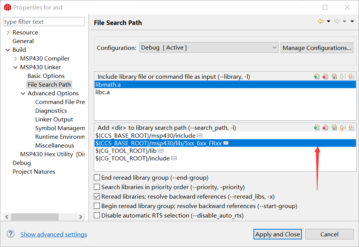The height and width of the screenshot is (247, 359).
Task: Add a new search path directory
Action: (317, 127)
